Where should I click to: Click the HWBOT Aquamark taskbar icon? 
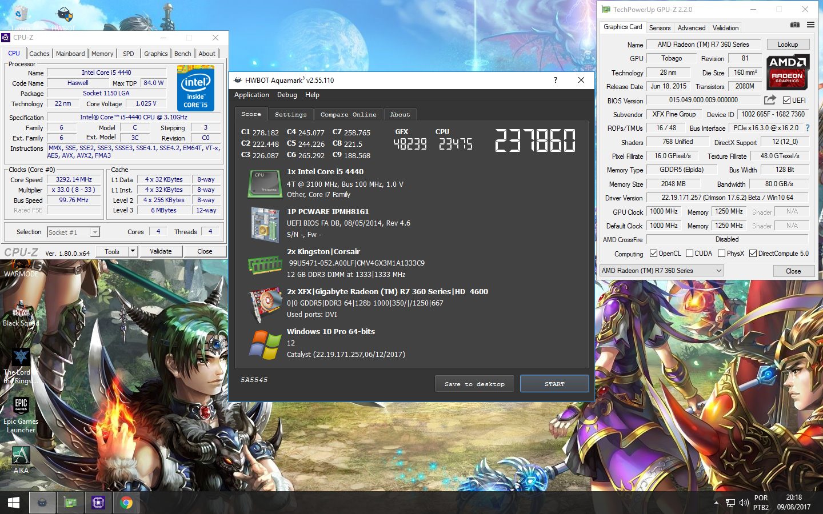pyautogui.click(x=42, y=503)
